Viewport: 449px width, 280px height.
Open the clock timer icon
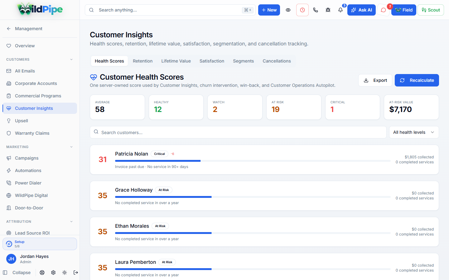tap(302, 10)
